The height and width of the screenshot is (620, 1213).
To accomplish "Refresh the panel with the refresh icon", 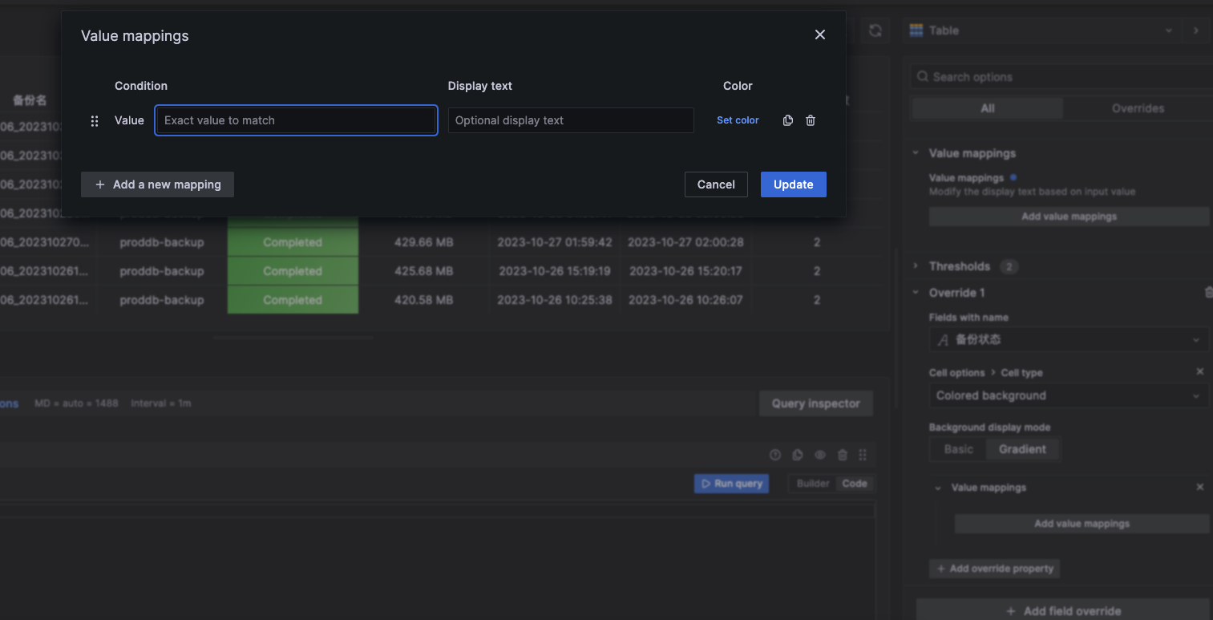I will pyautogui.click(x=875, y=30).
